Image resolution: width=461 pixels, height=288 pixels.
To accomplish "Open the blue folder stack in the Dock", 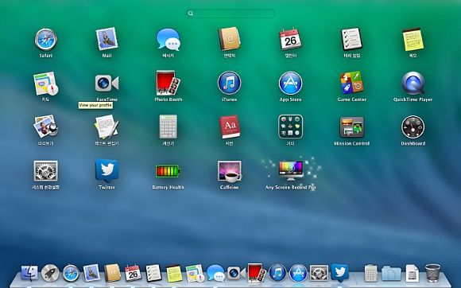I will tap(391, 274).
